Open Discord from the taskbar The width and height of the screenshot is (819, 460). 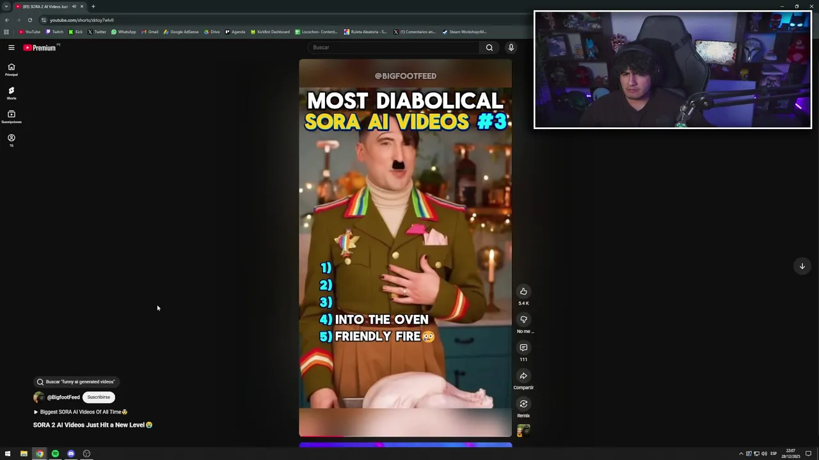[71, 454]
